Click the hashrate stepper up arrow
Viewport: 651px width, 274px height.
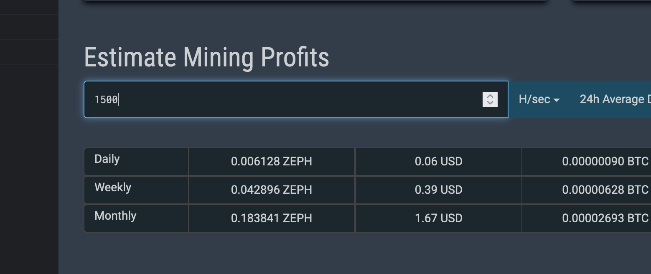pos(490,96)
